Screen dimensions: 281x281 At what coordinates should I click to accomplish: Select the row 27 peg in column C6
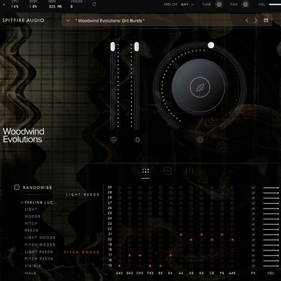212,203
